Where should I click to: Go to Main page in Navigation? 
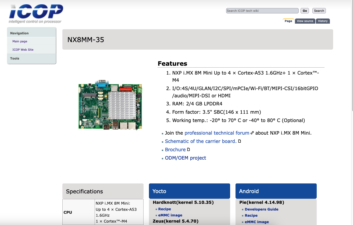pyautogui.click(x=20, y=41)
